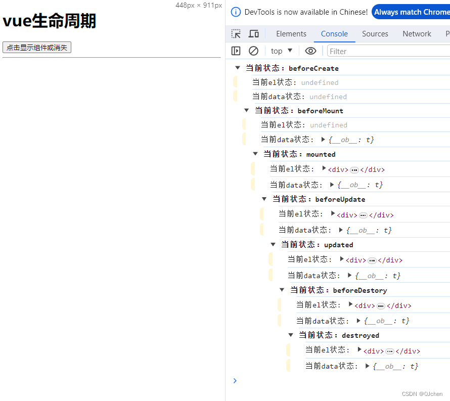The width and height of the screenshot is (450, 401).
Task: Expand data object under updated
Action: 349,276
